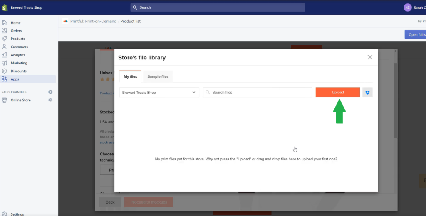Click the Products tag icon
The image size is (426, 216).
pyautogui.click(x=4, y=39)
